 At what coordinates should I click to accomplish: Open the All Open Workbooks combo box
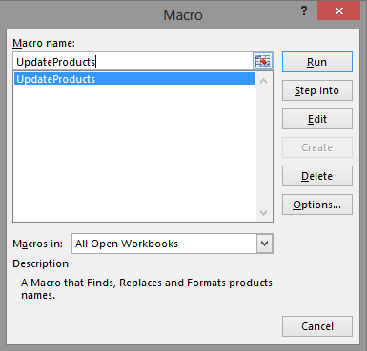[x=173, y=244]
